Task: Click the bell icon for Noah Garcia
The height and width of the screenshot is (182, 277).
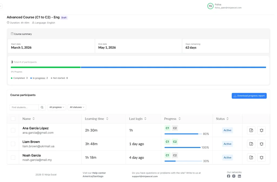Action: click(x=261, y=157)
